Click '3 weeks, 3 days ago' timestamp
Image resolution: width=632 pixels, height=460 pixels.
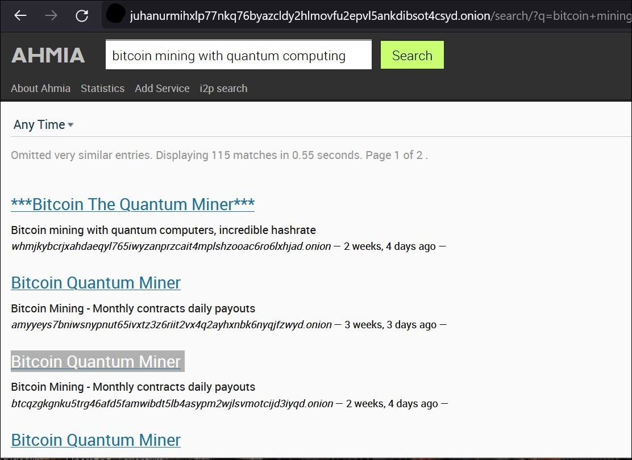click(x=390, y=325)
